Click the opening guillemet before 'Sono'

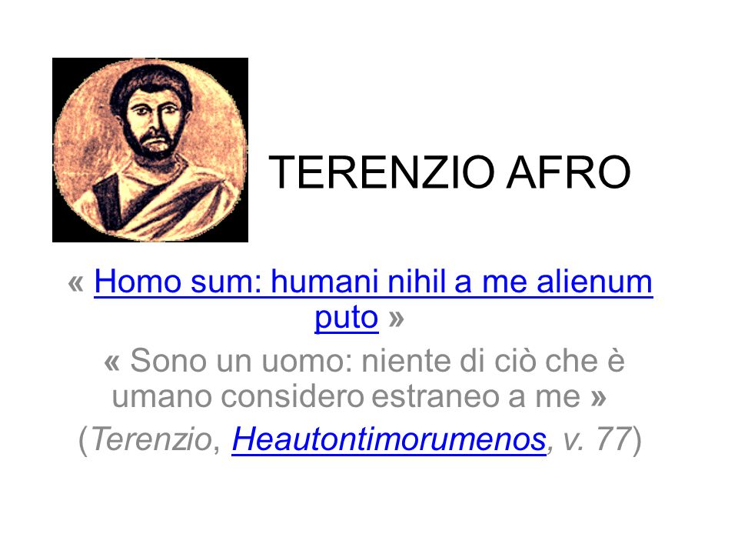[111, 363]
